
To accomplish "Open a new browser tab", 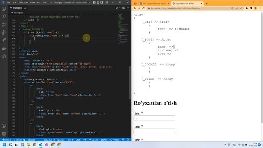I will click(x=207, y=4).
